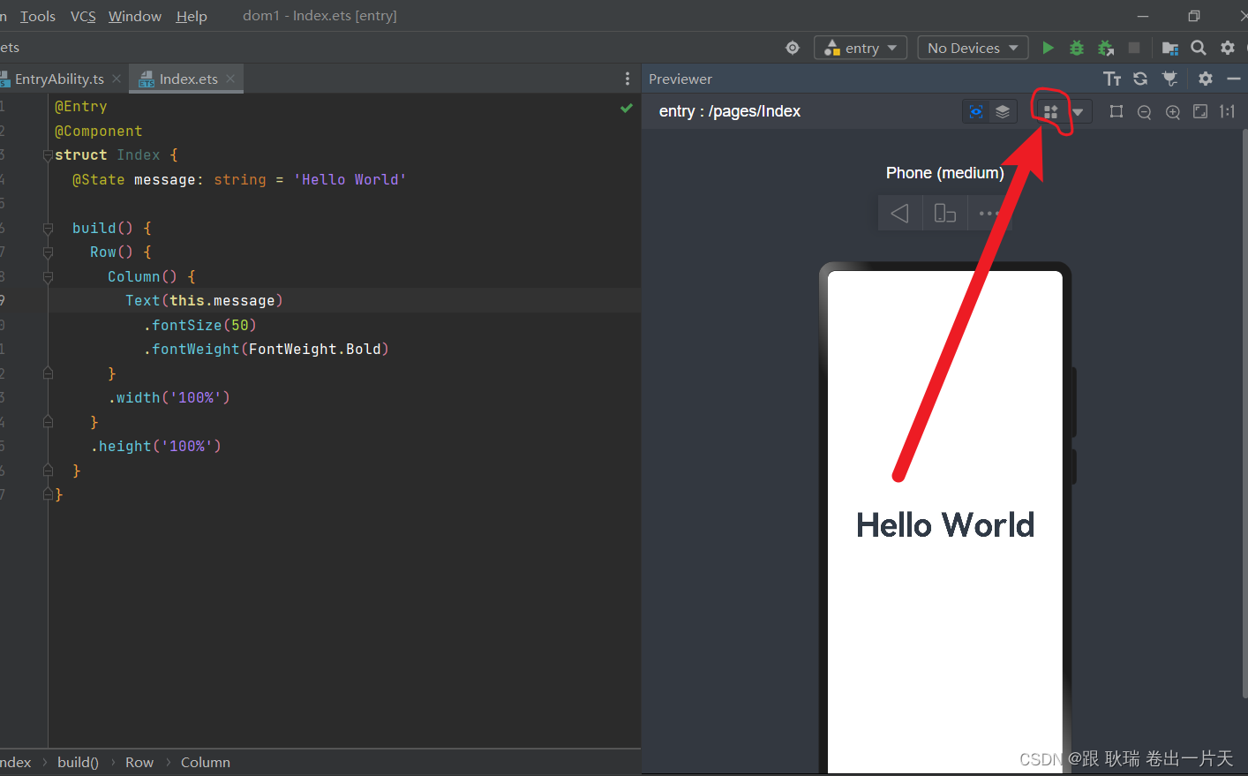1248x776 pixels.
Task: Zoom out the preview
Action: click(x=1145, y=112)
